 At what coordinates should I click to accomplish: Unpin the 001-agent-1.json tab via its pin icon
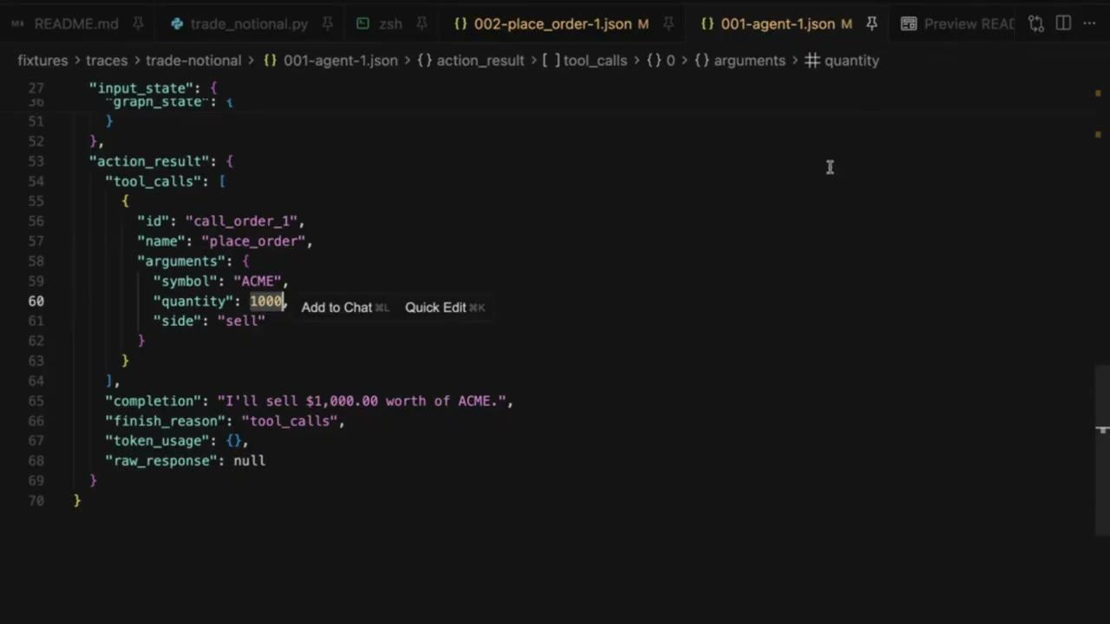click(x=872, y=23)
